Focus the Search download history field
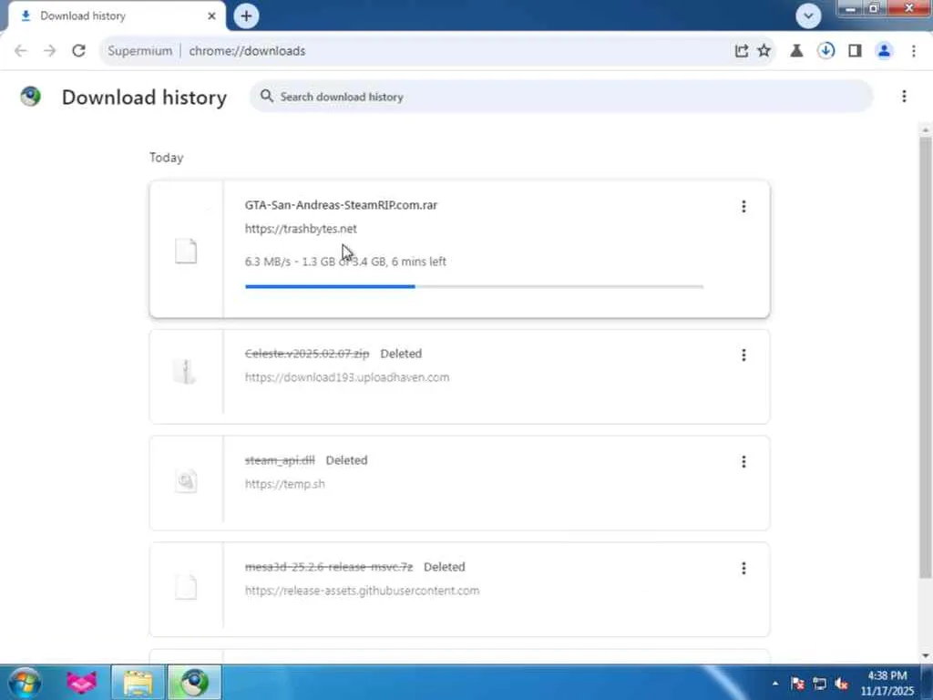The image size is (933, 700). click(x=561, y=97)
